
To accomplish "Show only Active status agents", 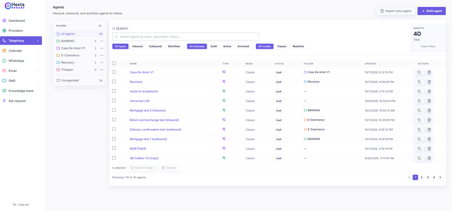I will click(x=227, y=46).
